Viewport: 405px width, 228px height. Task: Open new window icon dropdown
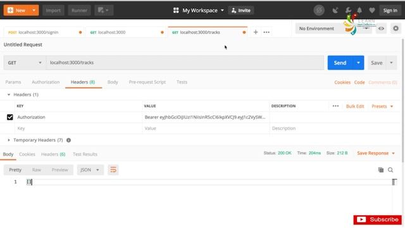coord(104,10)
